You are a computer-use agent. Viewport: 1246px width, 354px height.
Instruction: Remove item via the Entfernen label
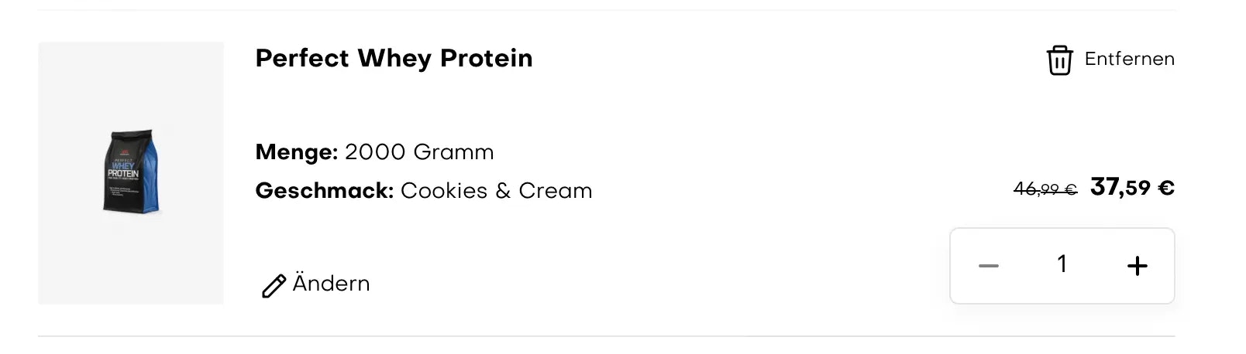tap(1129, 59)
